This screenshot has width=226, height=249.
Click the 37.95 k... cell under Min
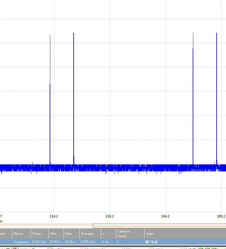56,242
